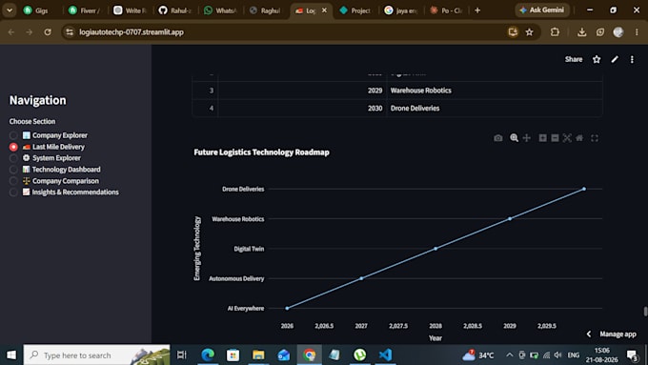This screenshot has height=365, width=648.
Task: Click Manage app button
Action: coord(618,334)
